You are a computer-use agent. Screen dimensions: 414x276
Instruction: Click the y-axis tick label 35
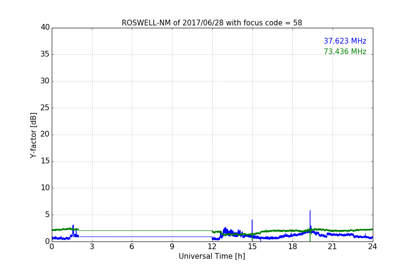(45, 54)
